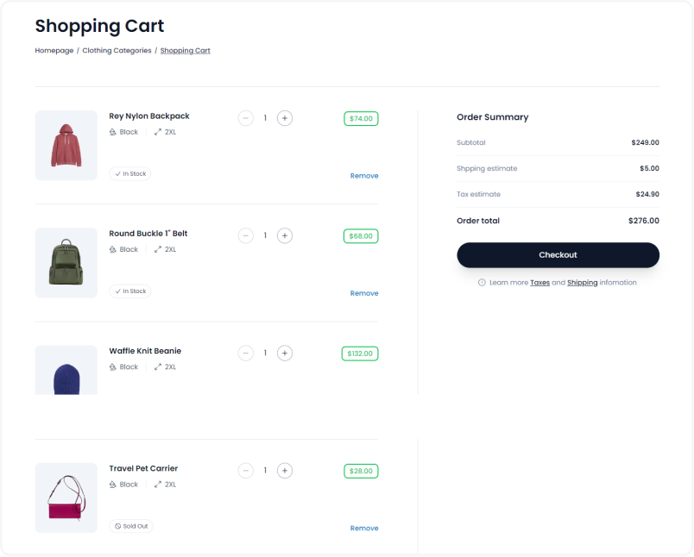Click plus icon for Waffle Knit Beanie
Screen dimensions: 694x557
285,354
